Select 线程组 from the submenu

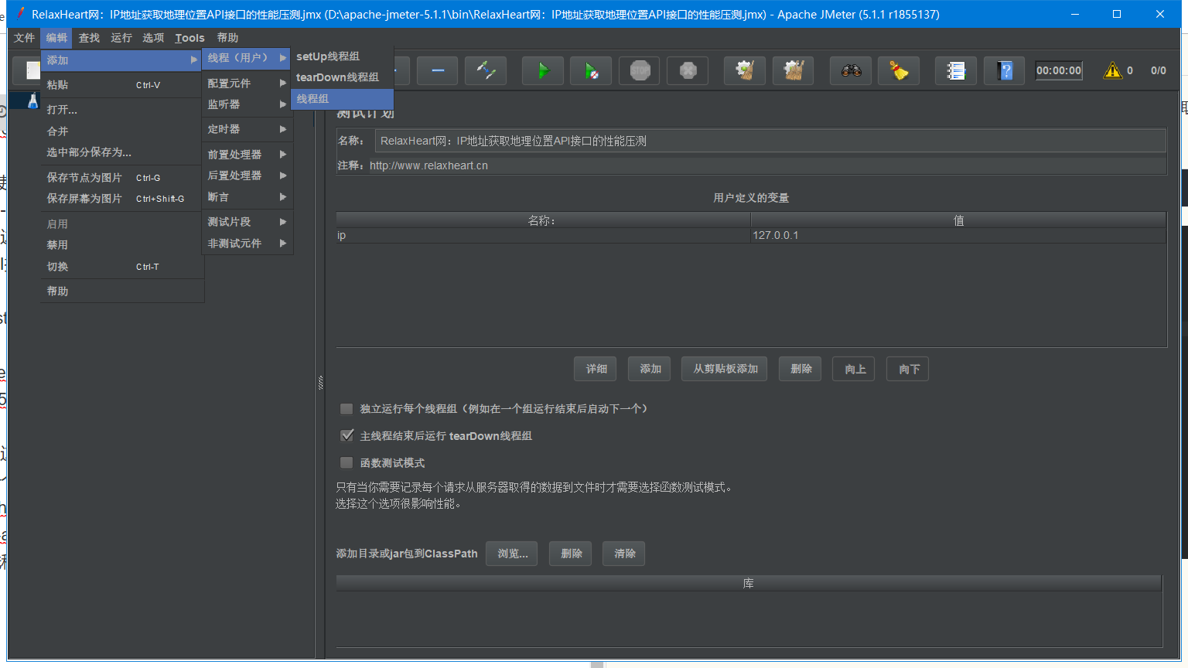click(342, 99)
